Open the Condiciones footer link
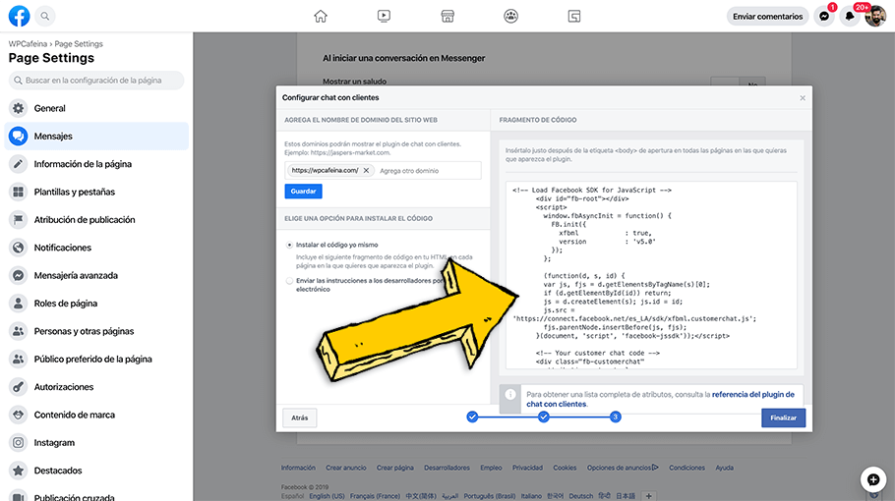 click(686, 468)
